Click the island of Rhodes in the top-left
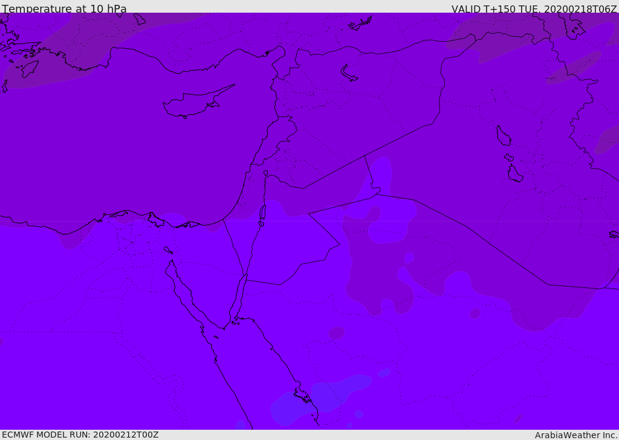Image resolution: width=619 pixels, height=440 pixels. [x=30, y=69]
